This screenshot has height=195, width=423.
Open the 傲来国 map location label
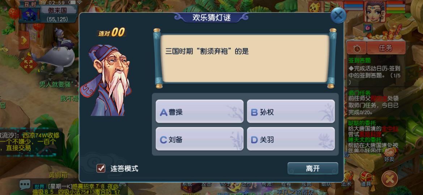(58, 10)
